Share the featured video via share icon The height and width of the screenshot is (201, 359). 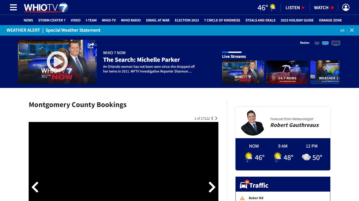click(91, 45)
